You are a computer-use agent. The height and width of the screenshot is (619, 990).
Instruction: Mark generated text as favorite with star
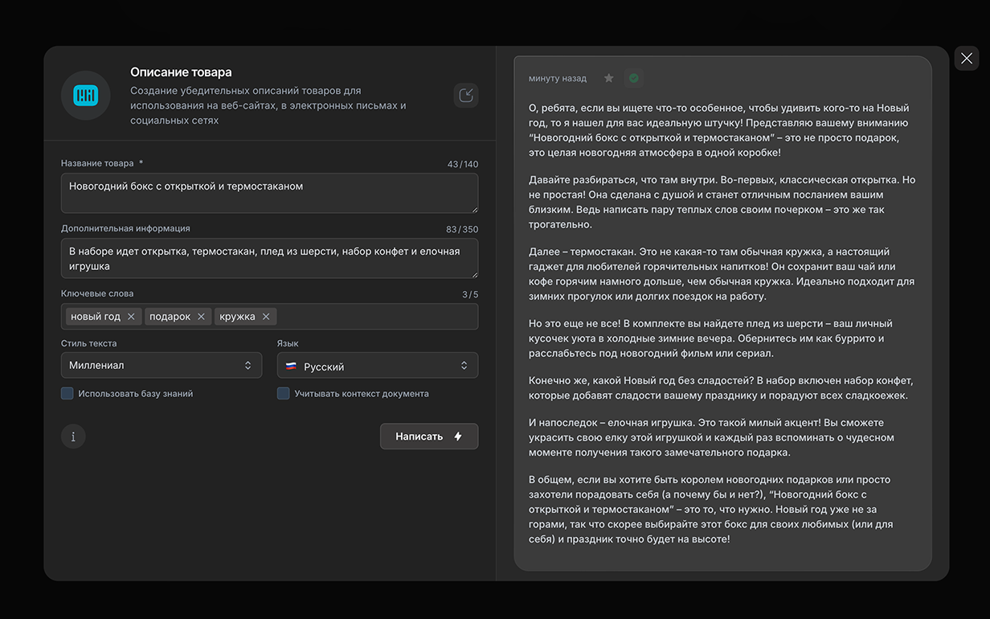pos(609,78)
